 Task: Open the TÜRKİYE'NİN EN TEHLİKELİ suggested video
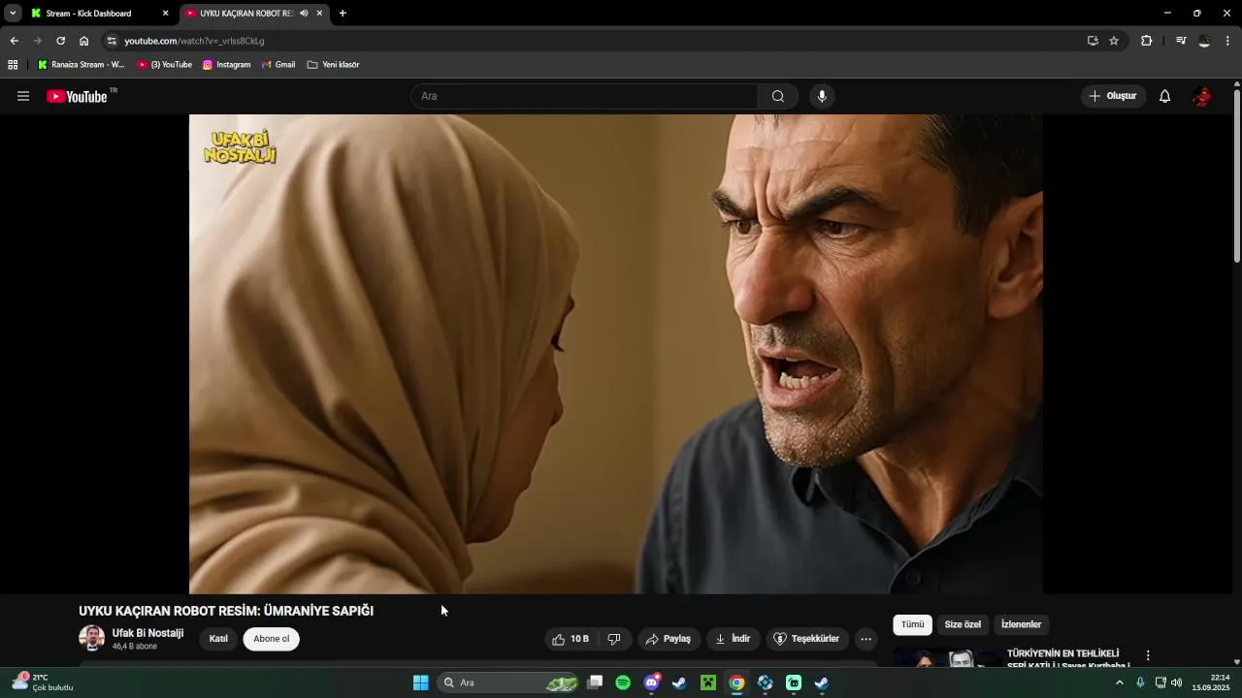(1067, 659)
